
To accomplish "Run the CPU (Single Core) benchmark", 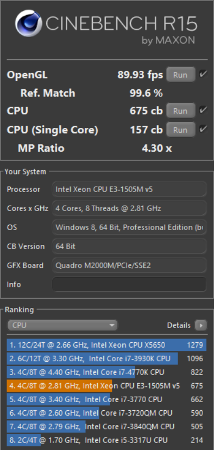I will coord(180,130).
